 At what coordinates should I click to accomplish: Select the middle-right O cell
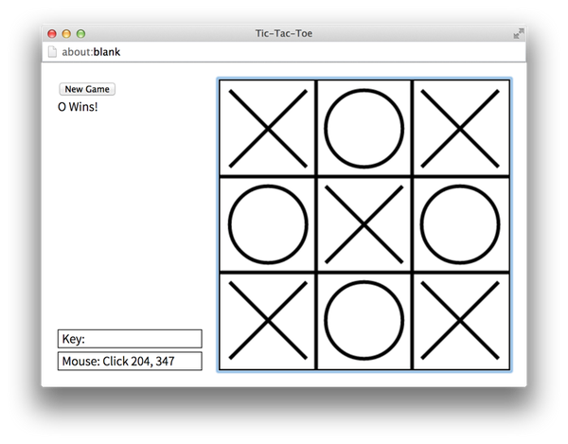(460, 224)
